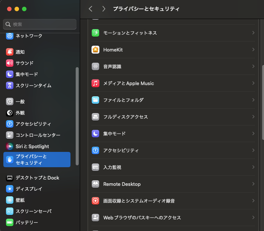Expand モーションとフィットネス row chevron
This screenshot has height=231, width=264.
click(x=253, y=33)
